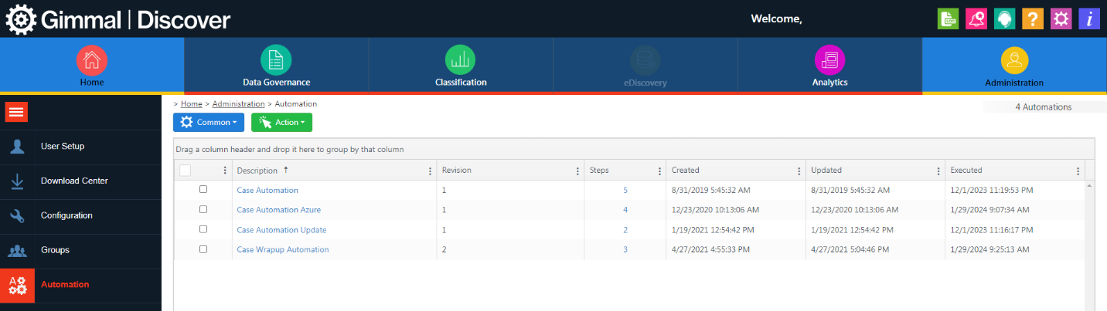Open Download Center in the sidebar
The height and width of the screenshot is (311, 1107).
coord(74,181)
